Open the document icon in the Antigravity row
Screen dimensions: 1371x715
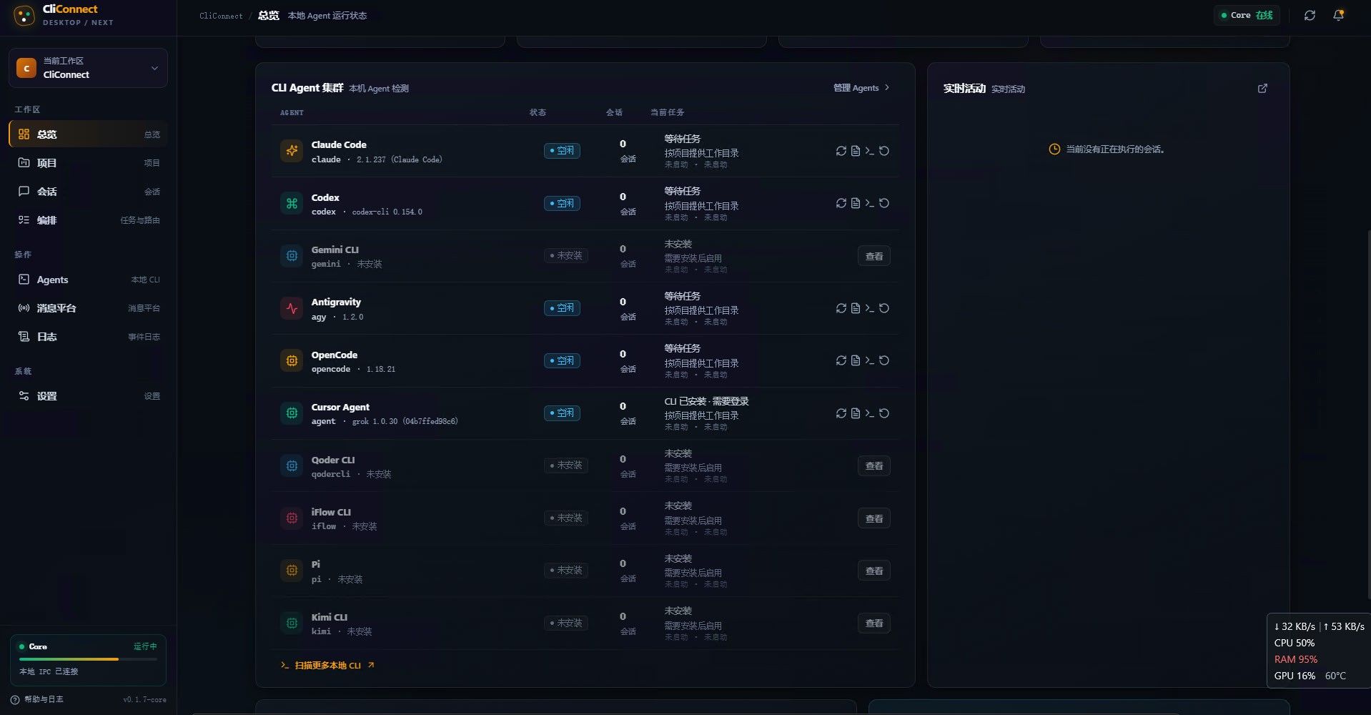[x=855, y=308]
